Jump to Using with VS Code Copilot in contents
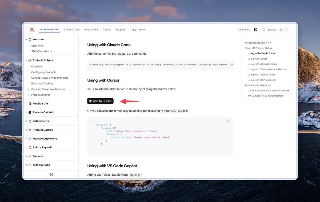Viewport: 320px width, 202px height. (x=263, y=64)
